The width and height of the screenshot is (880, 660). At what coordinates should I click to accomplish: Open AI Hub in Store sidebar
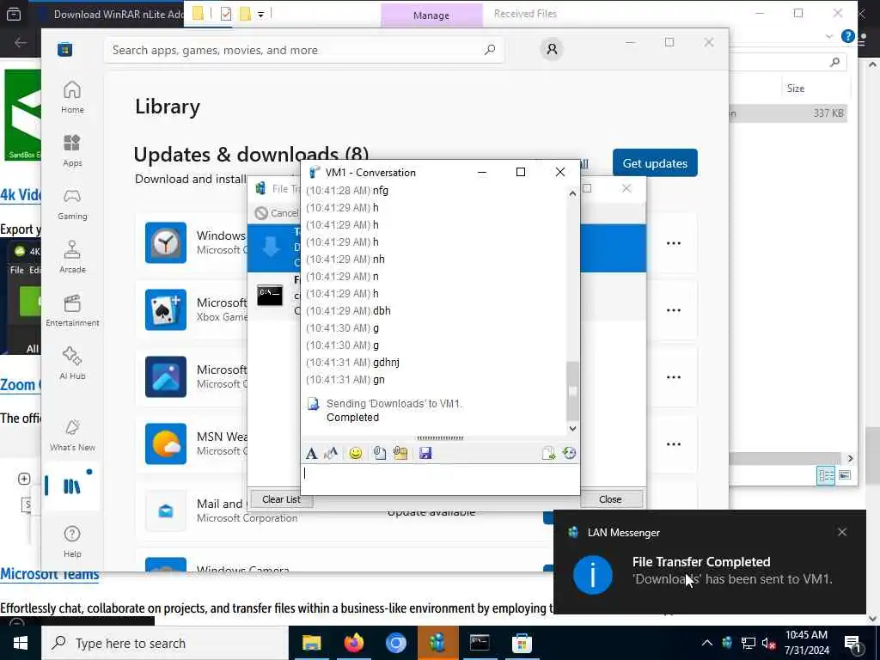point(72,364)
